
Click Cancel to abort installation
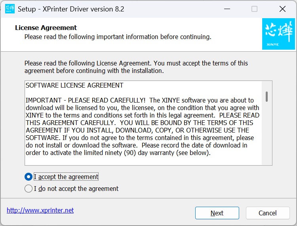(x=268, y=213)
